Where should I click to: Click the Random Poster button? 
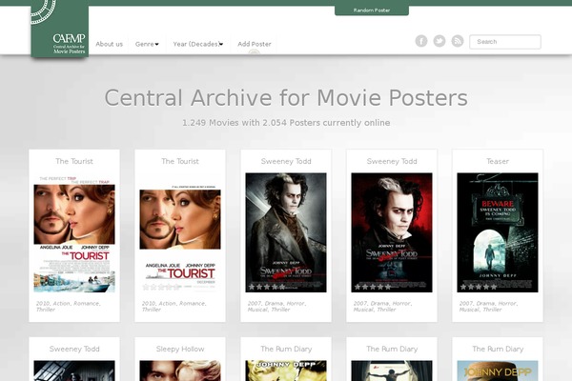coord(372,10)
